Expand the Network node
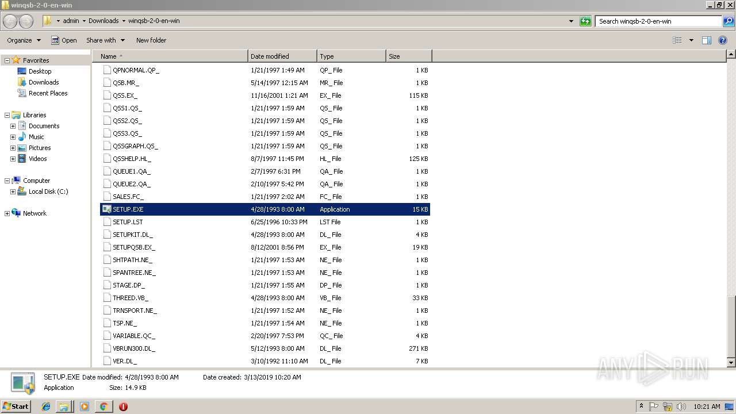The width and height of the screenshot is (736, 414). 7,213
